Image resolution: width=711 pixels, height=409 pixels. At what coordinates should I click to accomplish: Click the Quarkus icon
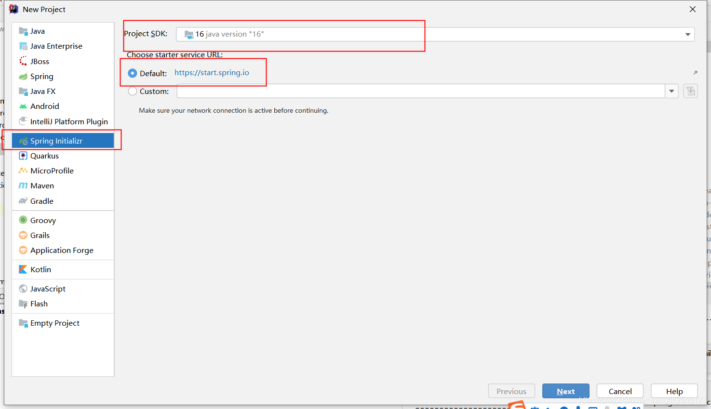23,156
